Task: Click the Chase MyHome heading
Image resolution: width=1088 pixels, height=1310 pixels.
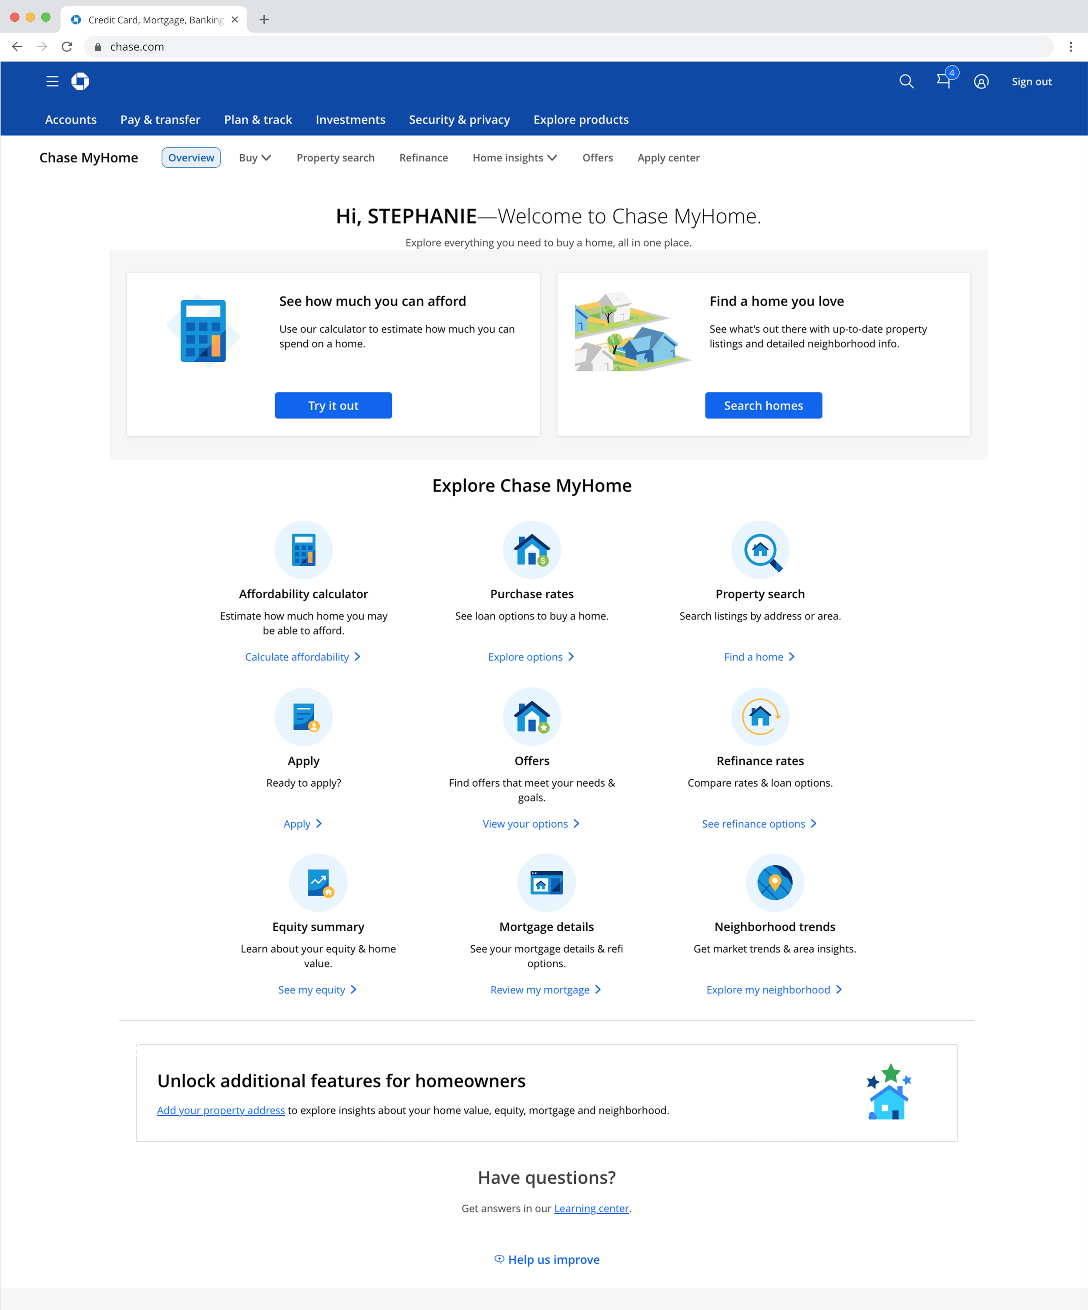Action: [88, 158]
